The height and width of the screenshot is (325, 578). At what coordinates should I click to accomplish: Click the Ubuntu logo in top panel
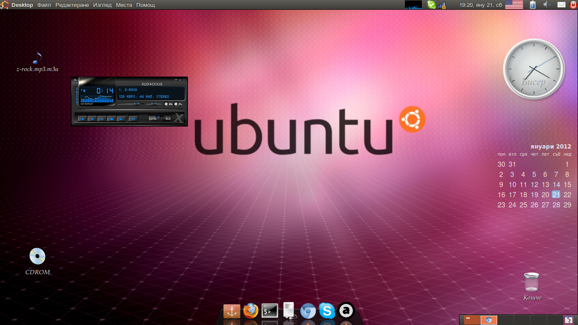[x=5, y=5]
